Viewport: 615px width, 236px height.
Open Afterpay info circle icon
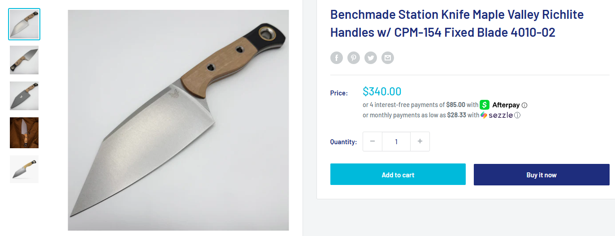(x=524, y=105)
